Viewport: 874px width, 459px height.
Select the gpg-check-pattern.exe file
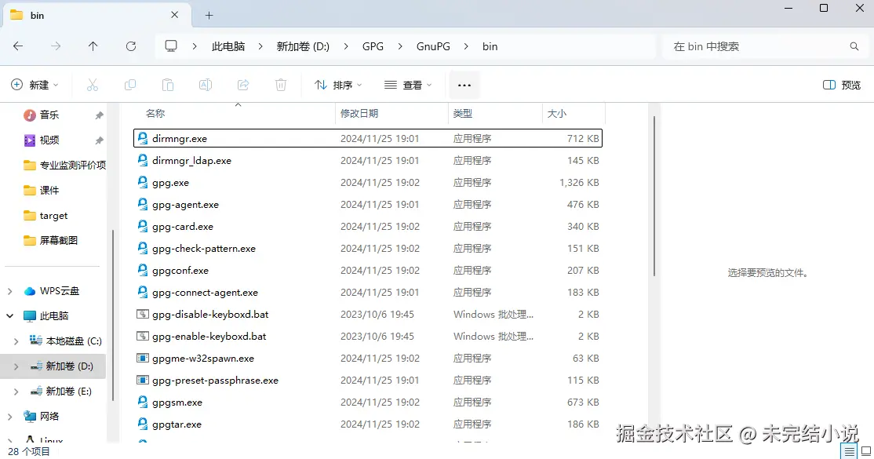(x=368, y=248)
